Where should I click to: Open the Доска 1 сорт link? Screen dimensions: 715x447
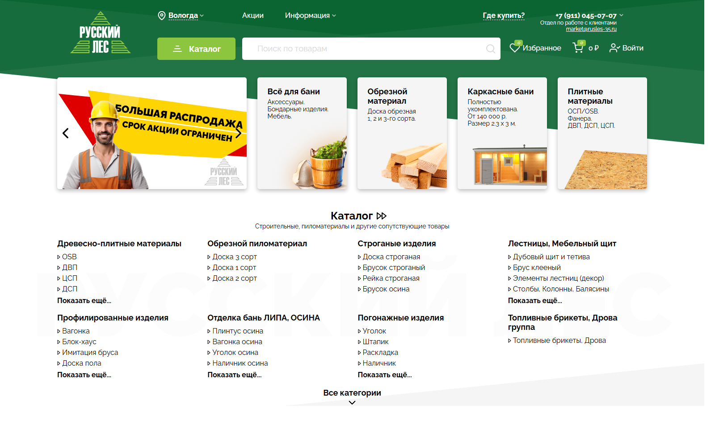(x=234, y=267)
